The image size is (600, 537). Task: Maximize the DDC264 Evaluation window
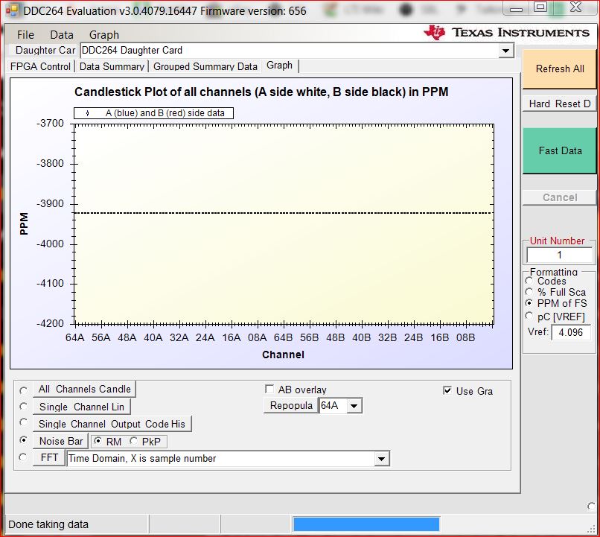pos(540,7)
